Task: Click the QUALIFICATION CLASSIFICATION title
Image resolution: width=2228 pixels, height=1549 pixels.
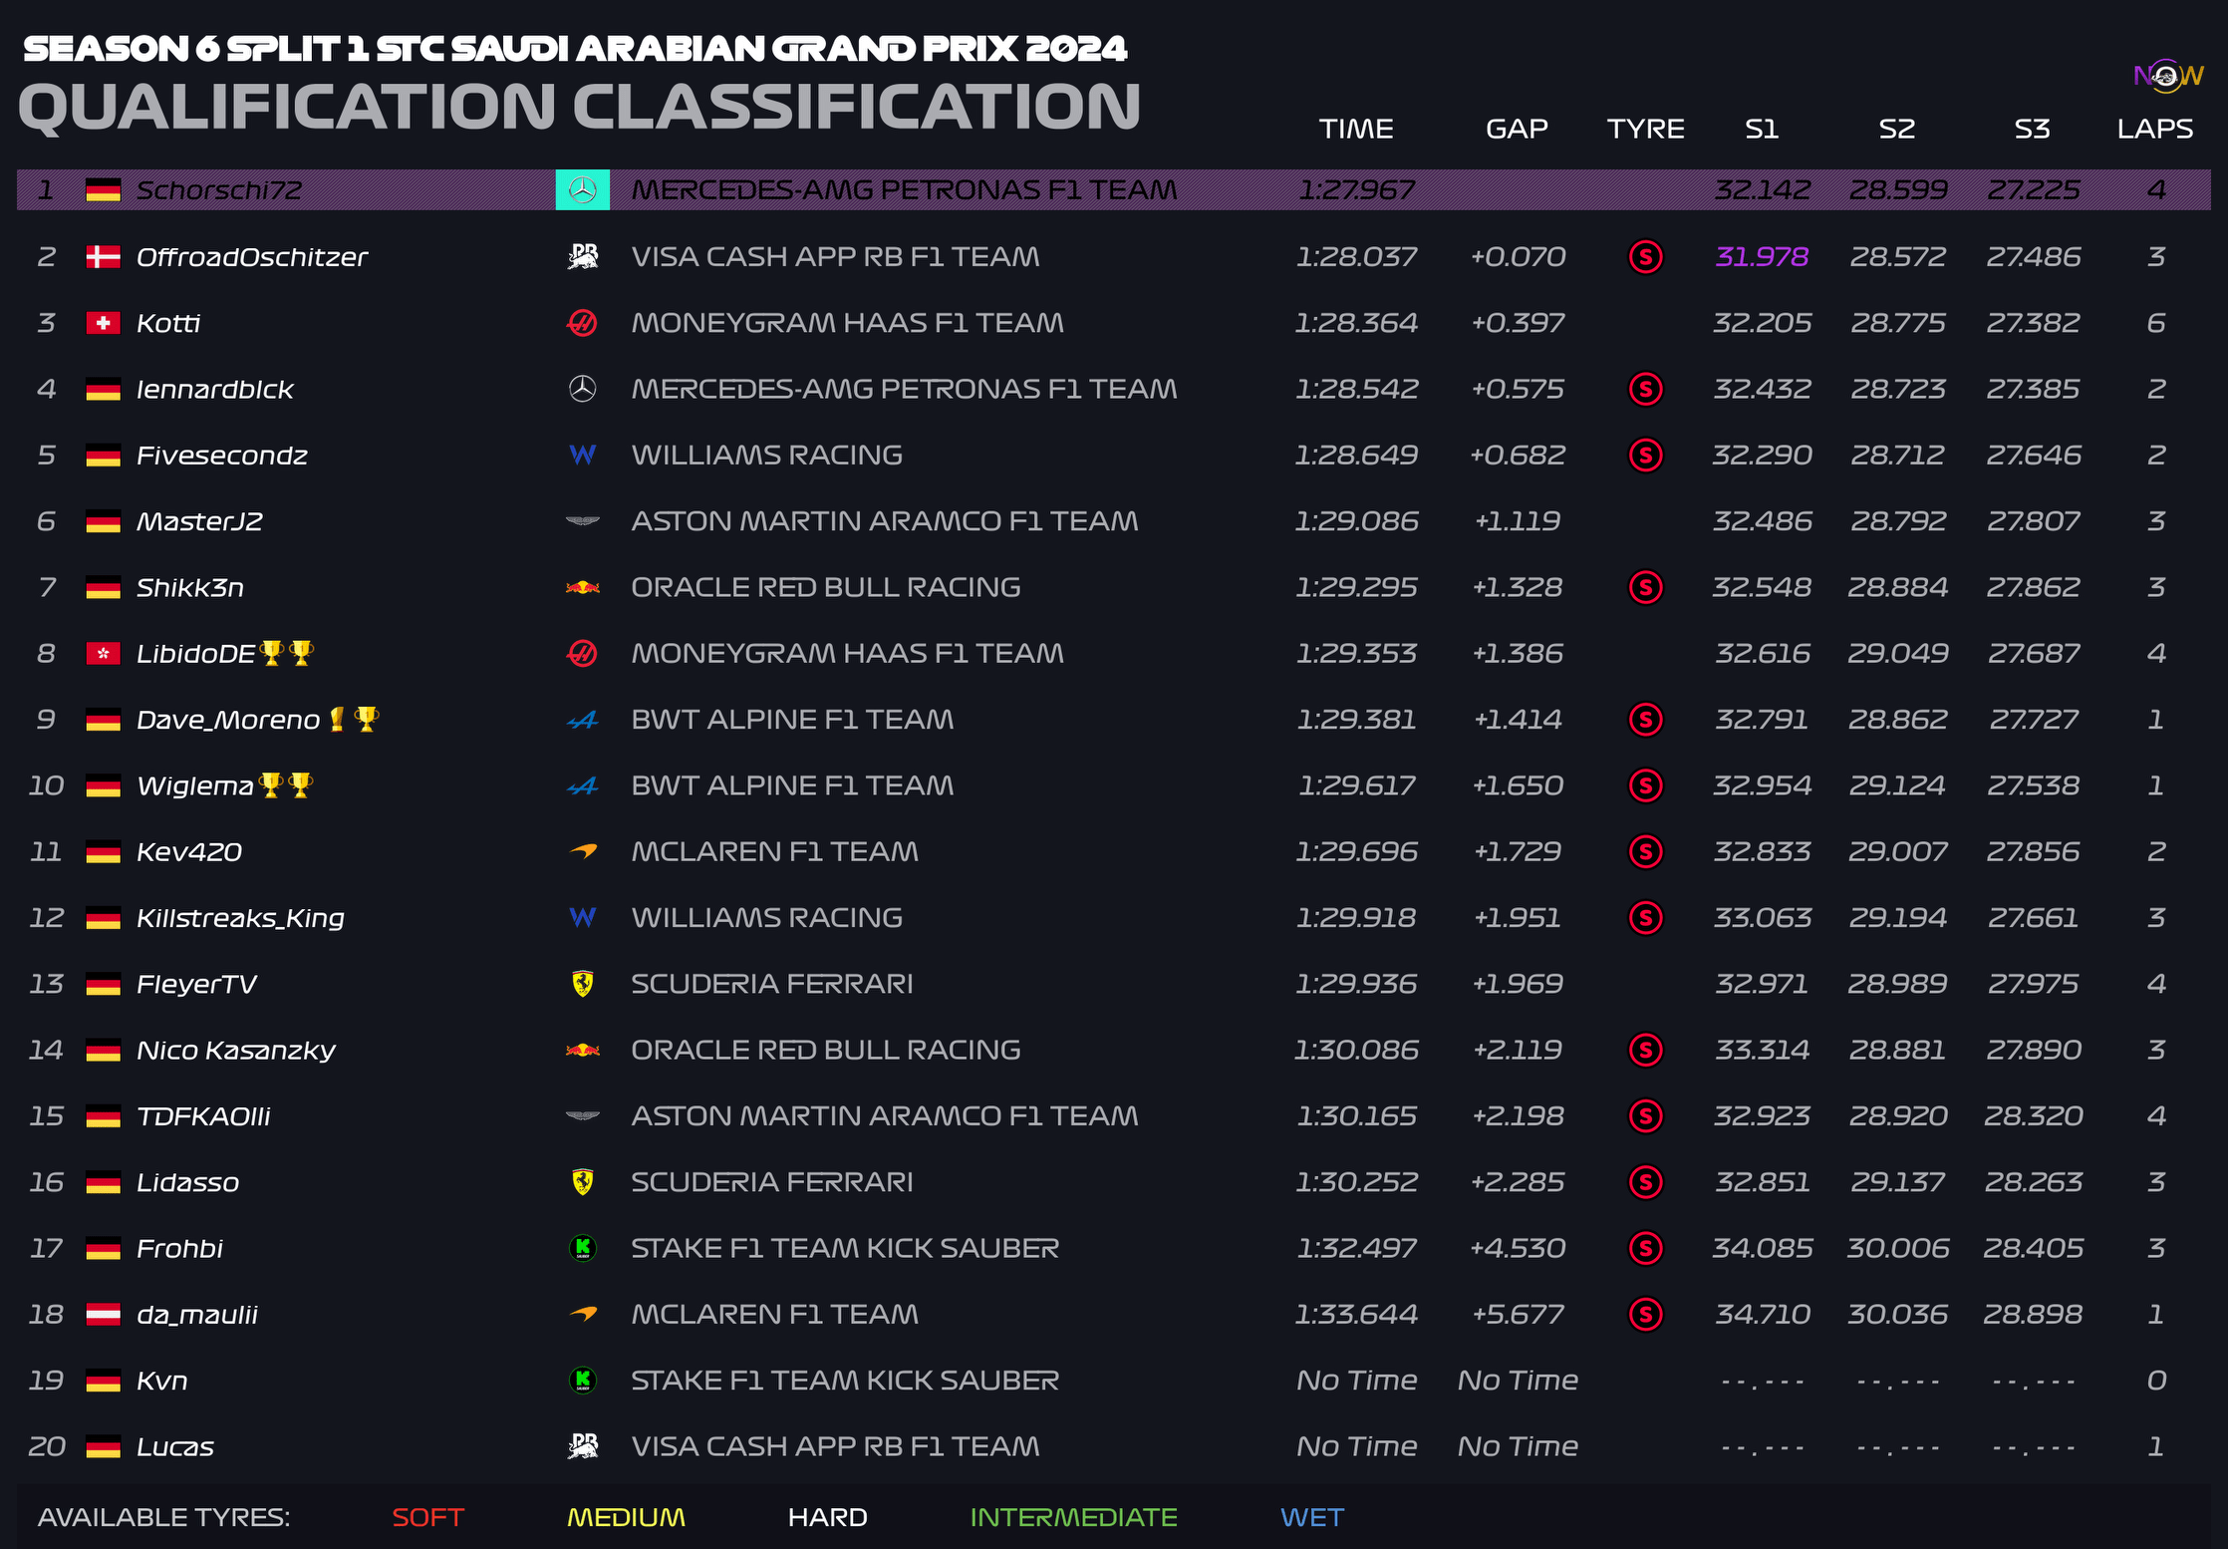Action: click(x=579, y=107)
